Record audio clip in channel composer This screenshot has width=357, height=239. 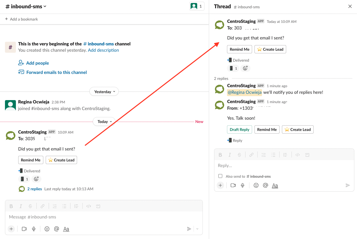pos(34,229)
